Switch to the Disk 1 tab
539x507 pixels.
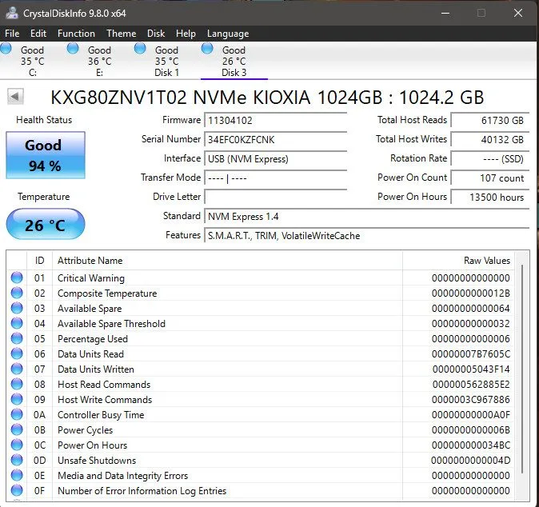[166, 61]
